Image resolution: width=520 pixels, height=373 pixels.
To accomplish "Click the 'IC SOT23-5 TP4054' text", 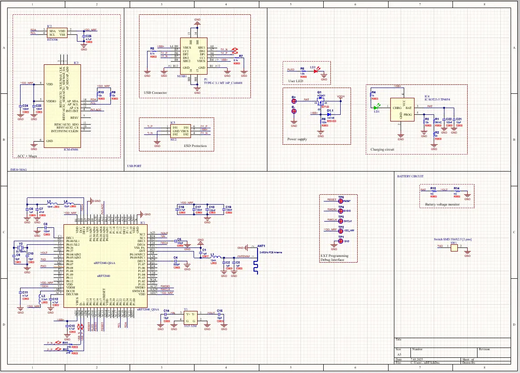I will 437,99.
